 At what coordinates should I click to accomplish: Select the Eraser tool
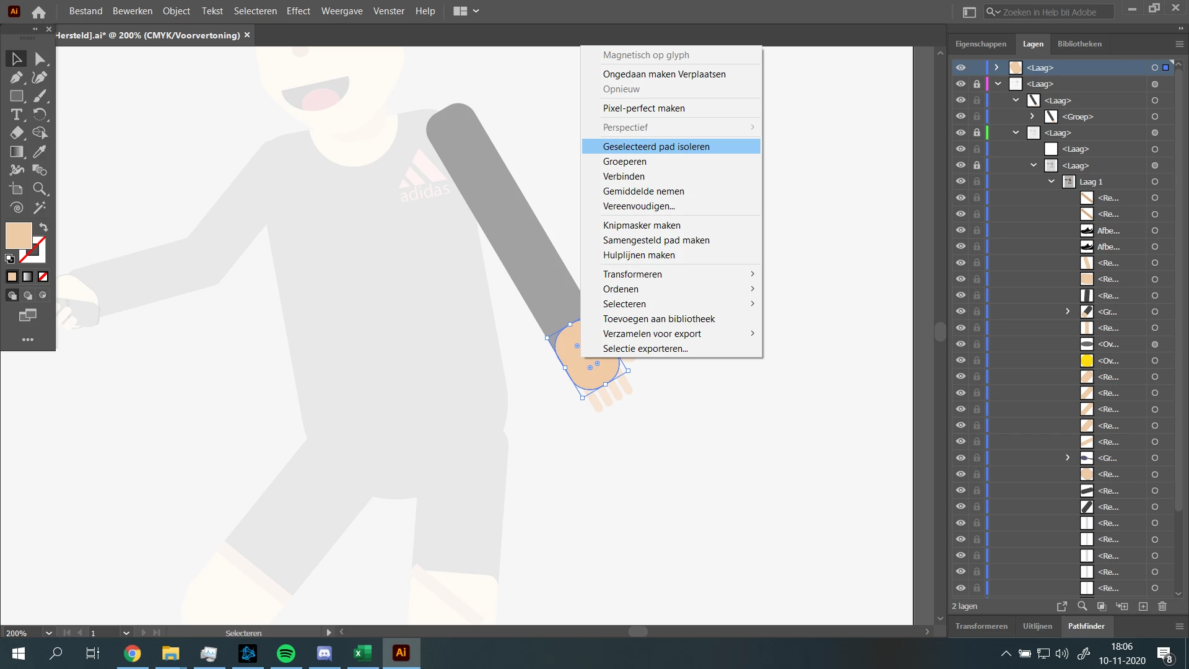(16, 133)
